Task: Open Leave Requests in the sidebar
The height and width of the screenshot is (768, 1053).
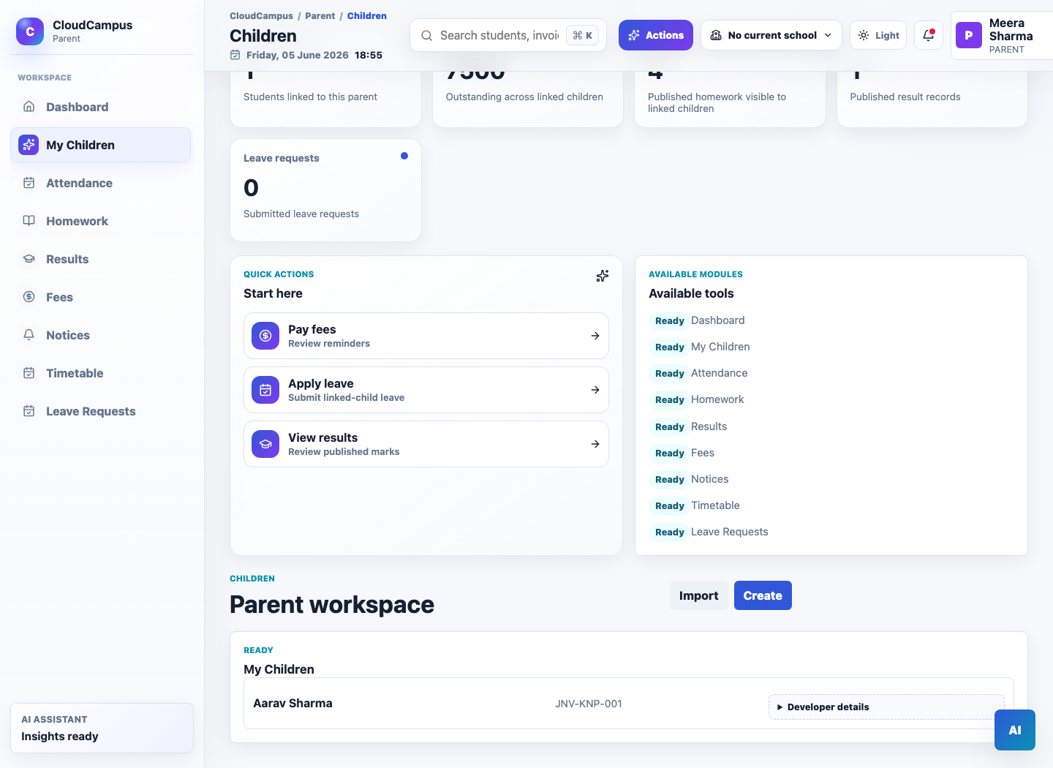Action: pyautogui.click(x=101, y=411)
